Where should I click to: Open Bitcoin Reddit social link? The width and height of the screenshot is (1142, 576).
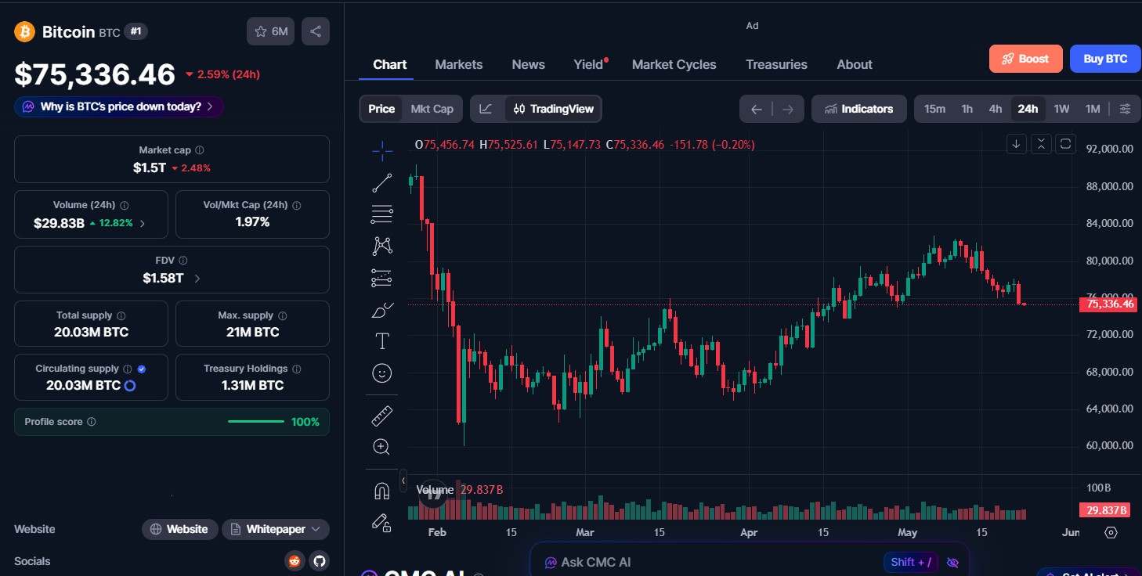tap(295, 560)
